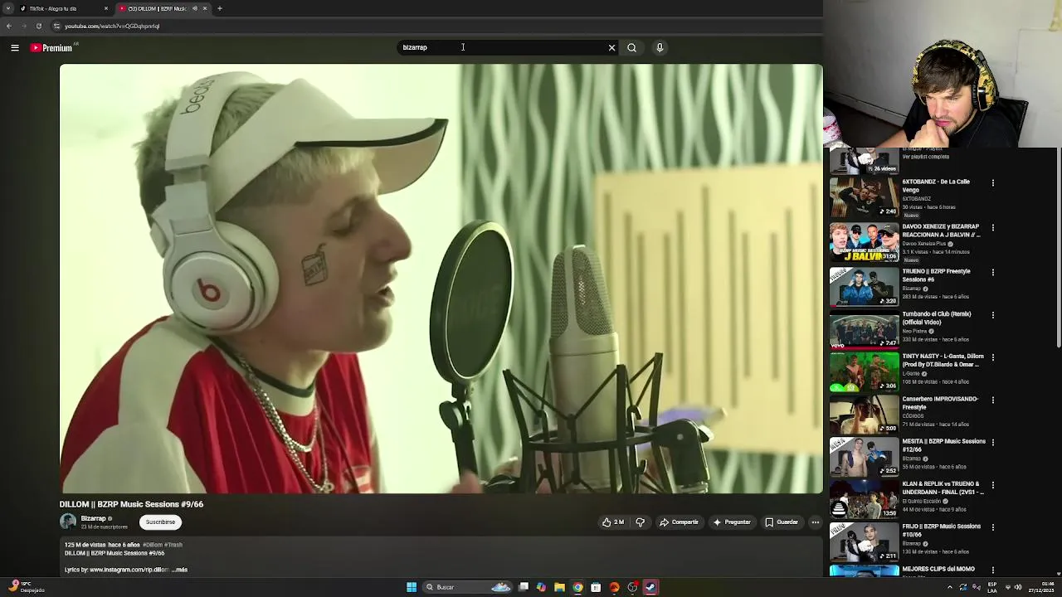Image resolution: width=1062 pixels, height=597 pixels.
Task: Open File Explorer from taskbar
Action: (x=560, y=587)
